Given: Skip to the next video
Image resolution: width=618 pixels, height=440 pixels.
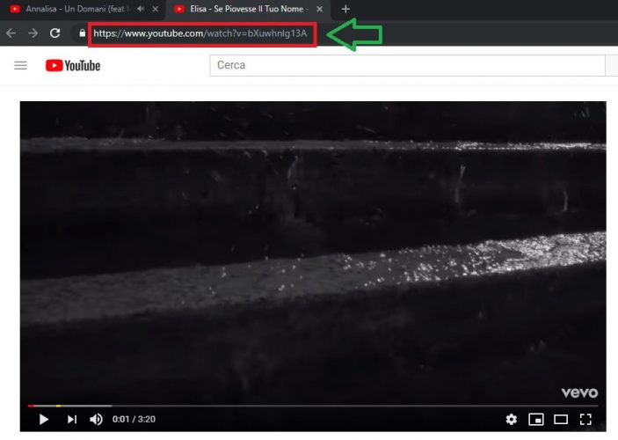Looking at the screenshot, I should pos(72,420).
